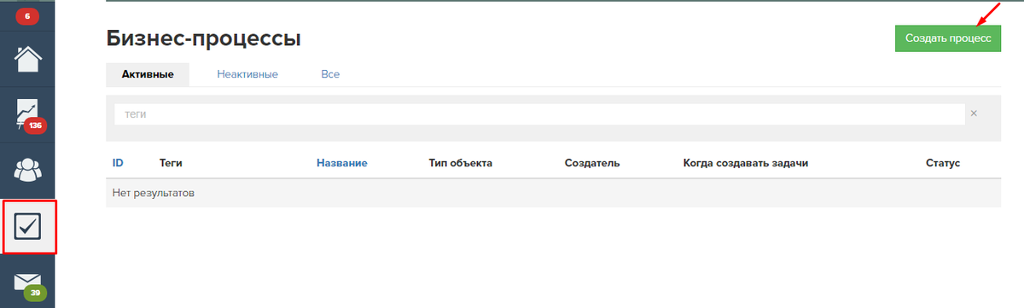Clear the tag filter with x icon
The image size is (1024, 308).
tap(974, 113)
